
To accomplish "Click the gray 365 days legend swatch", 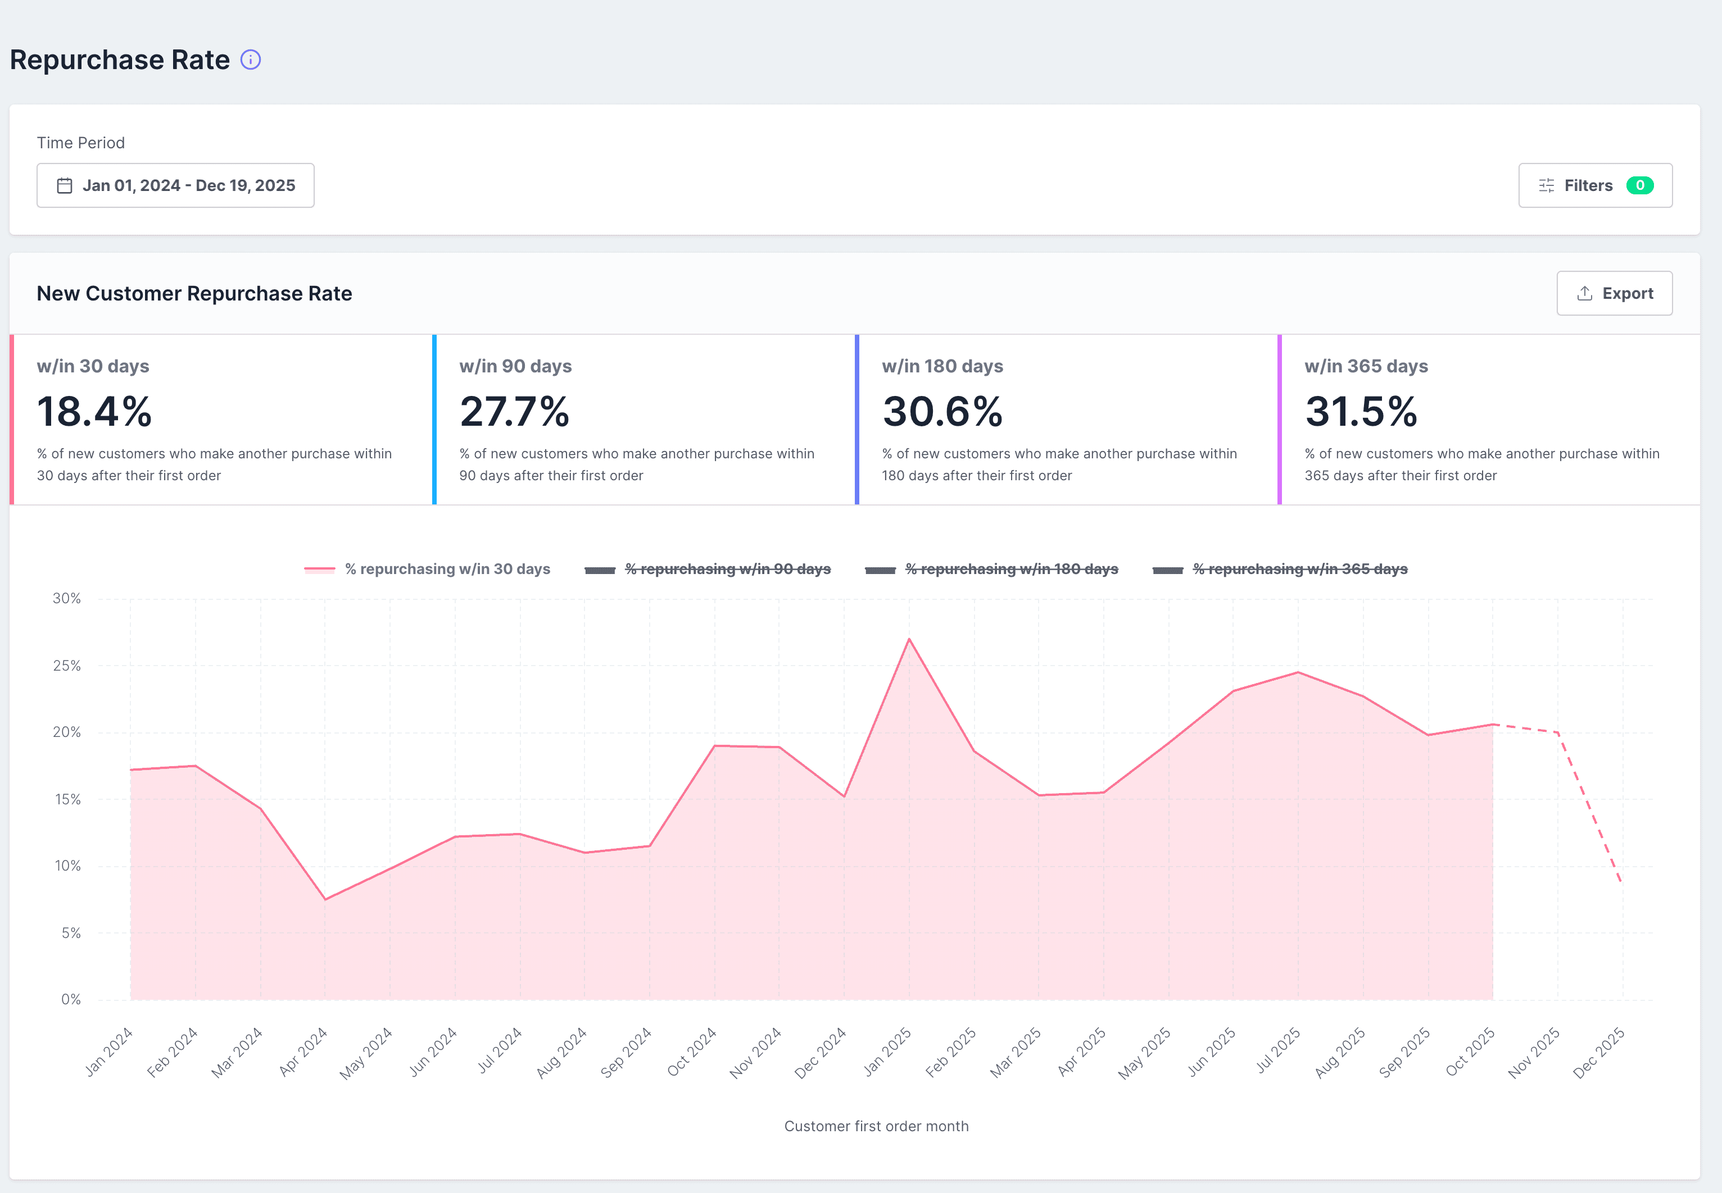I will (1167, 570).
